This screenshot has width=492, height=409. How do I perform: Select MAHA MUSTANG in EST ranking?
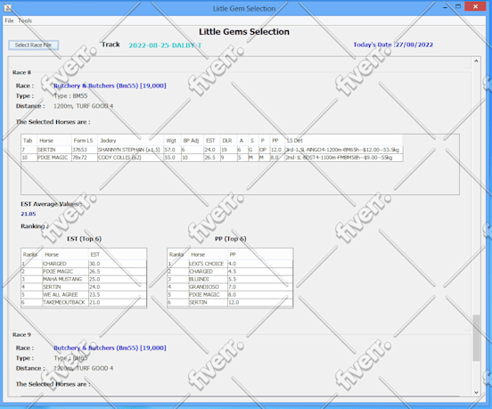point(65,279)
